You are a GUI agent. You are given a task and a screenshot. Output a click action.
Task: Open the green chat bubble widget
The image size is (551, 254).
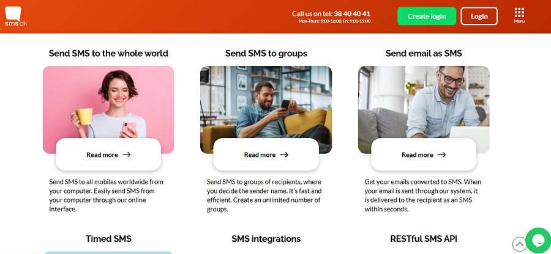tap(538, 240)
